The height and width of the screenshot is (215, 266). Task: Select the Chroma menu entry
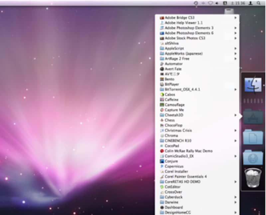point(197,135)
